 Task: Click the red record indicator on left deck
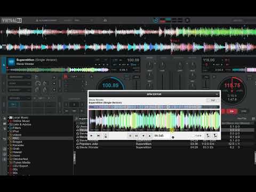[66, 77]
